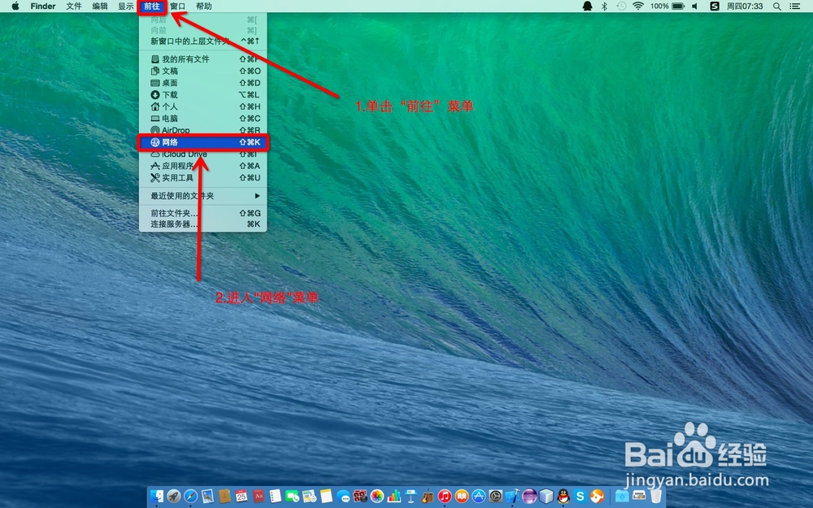813x508 pixels.
Task: Open iBooks from the Dock
Action: 462,496
